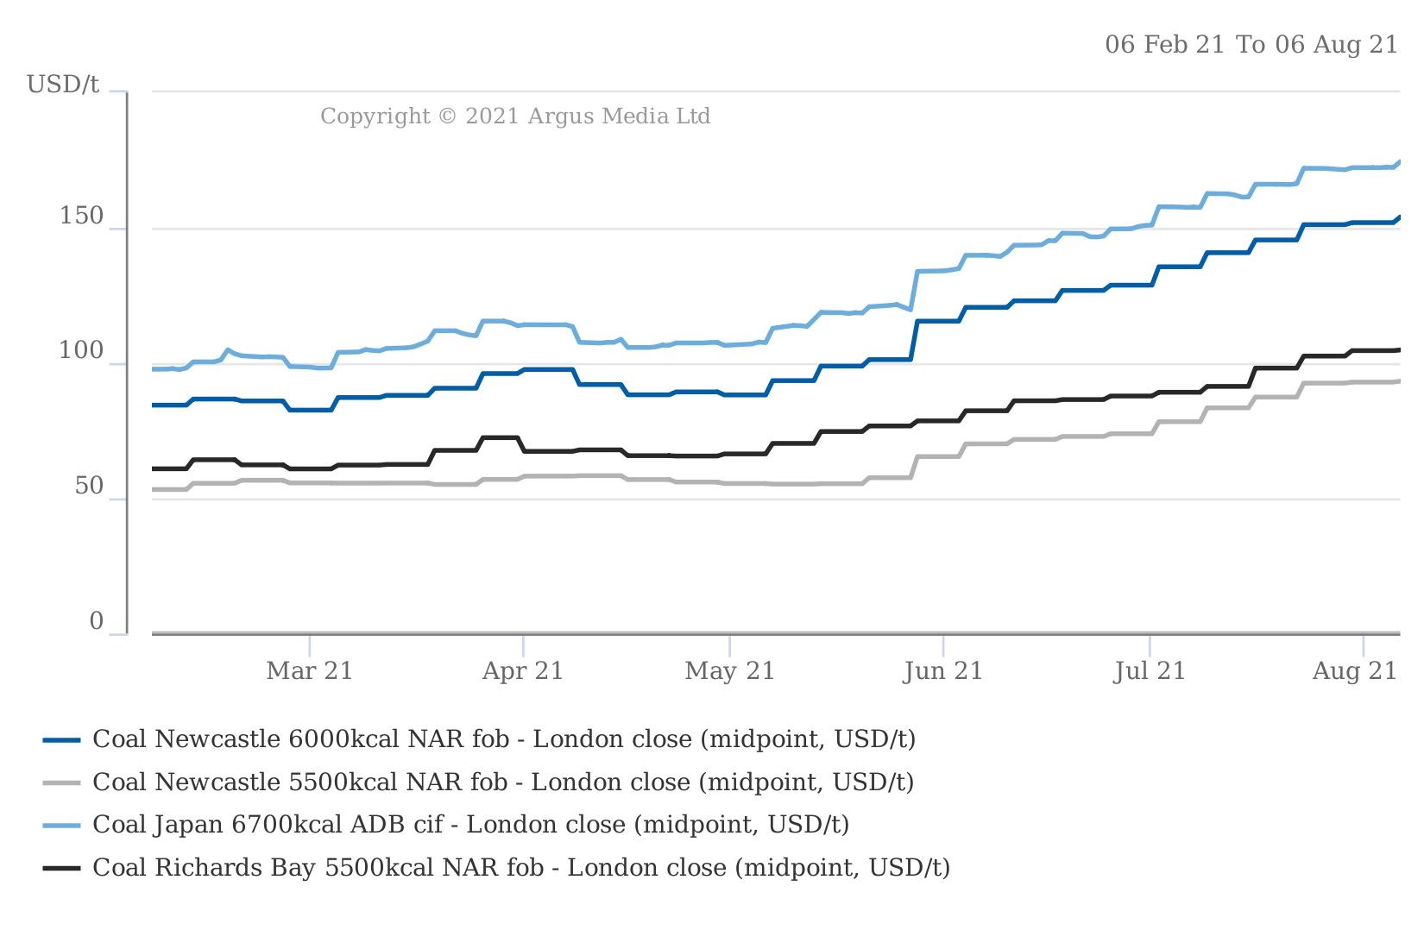This screenshot has height=949, width=1424.
Task: Click the Mar 21 x-axis label
Action: click(309, 671)
